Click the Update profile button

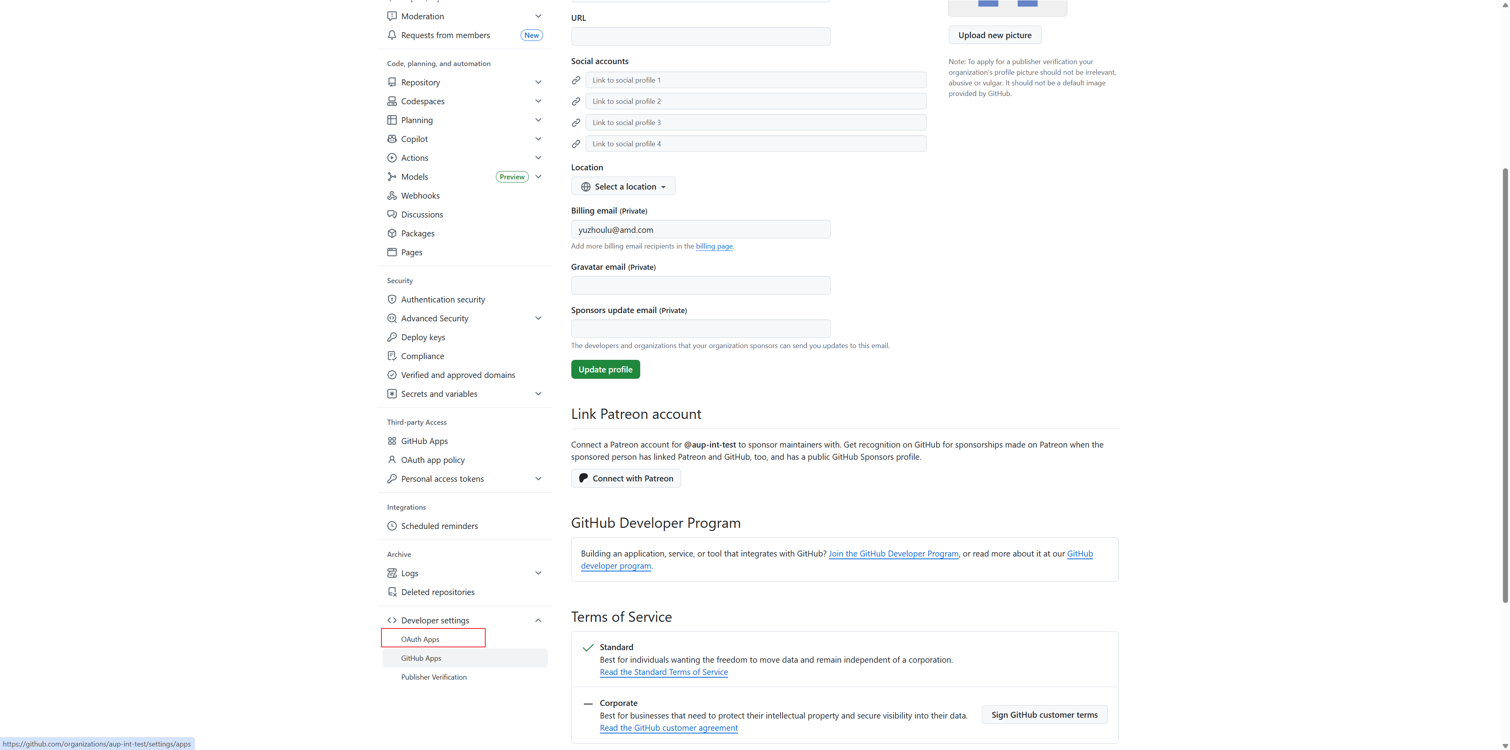pyautogui.click(x=606, y=369)
